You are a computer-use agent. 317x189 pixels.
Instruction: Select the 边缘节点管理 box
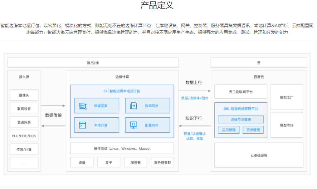[240, 119]
